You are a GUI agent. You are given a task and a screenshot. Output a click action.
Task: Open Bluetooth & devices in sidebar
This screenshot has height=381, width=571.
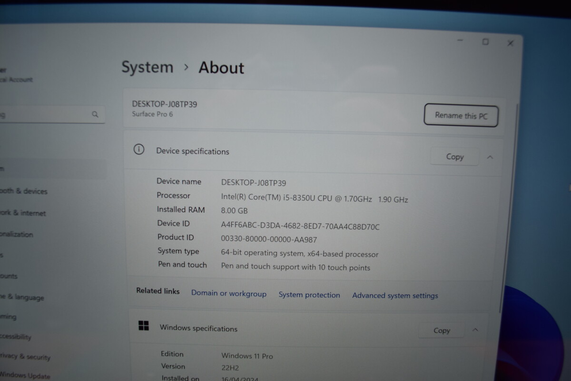pyautogui.click(x=23, y=191)
